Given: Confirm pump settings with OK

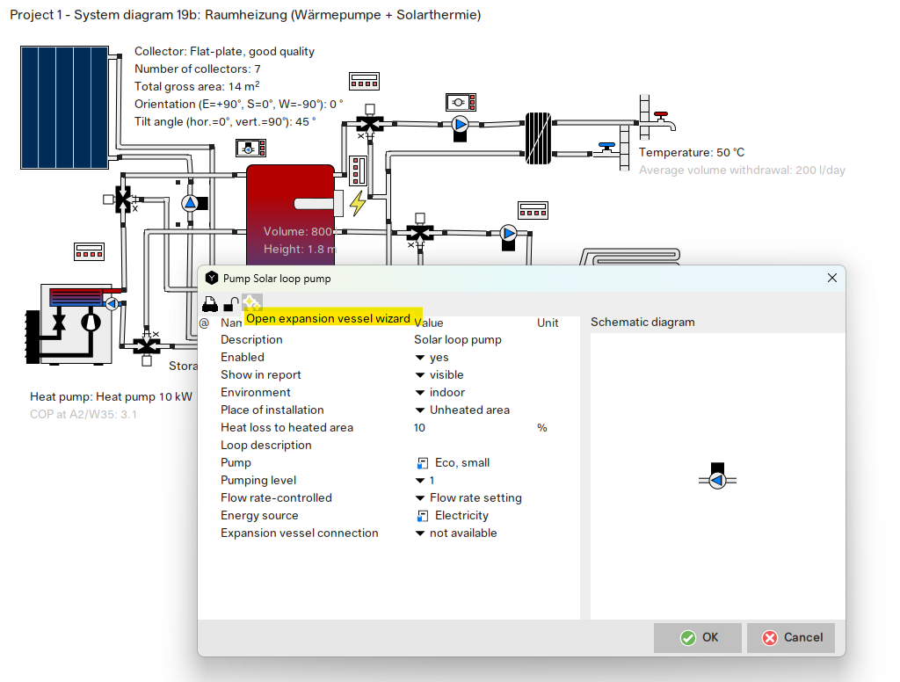Looking at the screenshot, I should coord(697,637).
